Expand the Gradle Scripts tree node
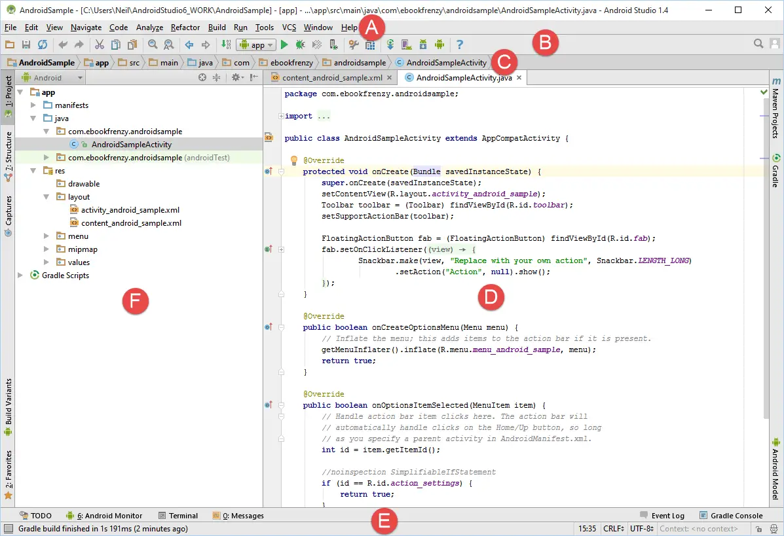784x536 pixels. tap(21, 276)
